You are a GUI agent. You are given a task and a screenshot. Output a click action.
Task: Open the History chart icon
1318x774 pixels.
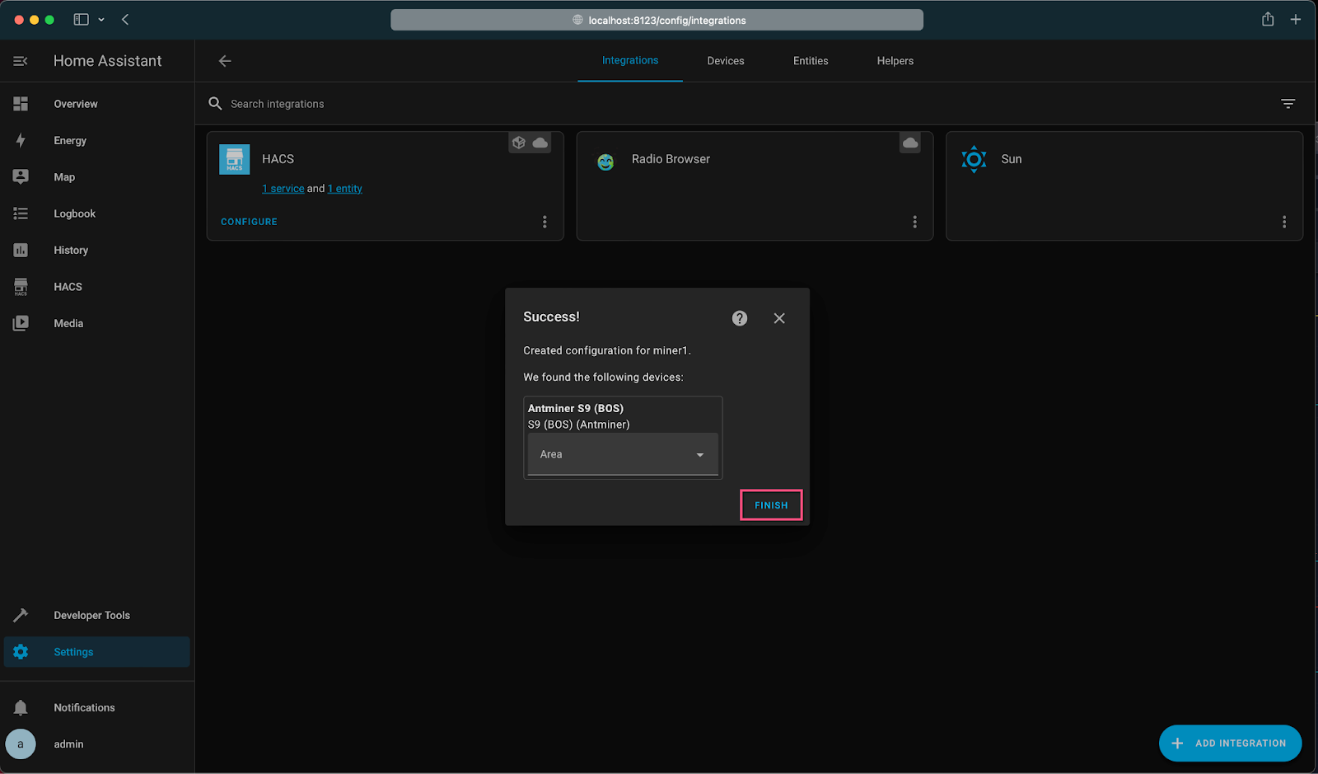21,250
